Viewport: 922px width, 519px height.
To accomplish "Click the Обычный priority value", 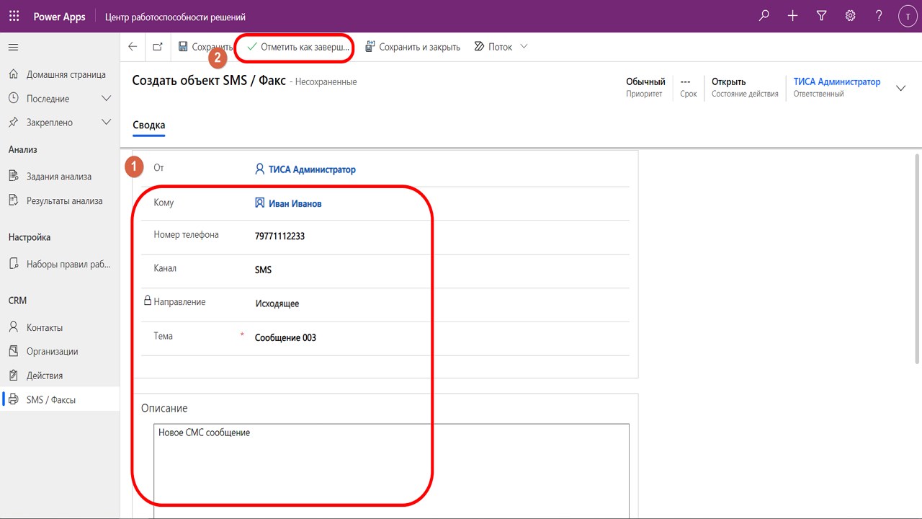I will [x=645, y=82].
